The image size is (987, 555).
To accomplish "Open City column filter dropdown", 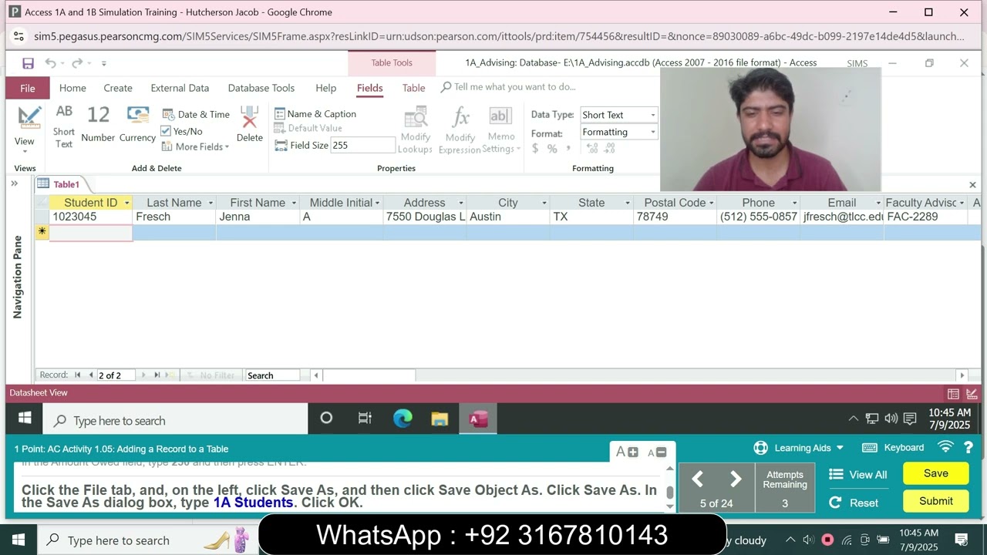I will 544,203.
